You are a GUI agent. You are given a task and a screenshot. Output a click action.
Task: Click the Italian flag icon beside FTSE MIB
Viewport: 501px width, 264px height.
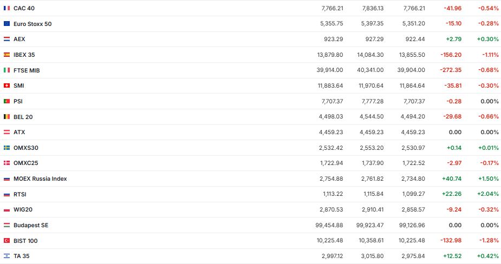[x=6, y=70]
